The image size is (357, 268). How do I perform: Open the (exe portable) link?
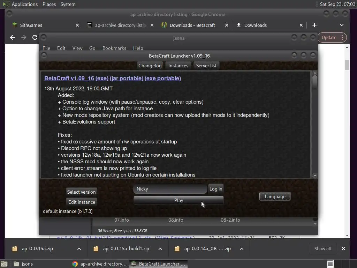[x=163, y=79]
